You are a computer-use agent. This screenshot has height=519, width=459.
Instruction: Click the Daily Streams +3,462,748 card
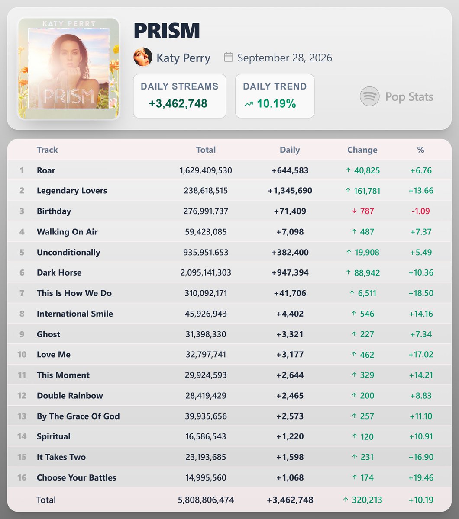[x=180, y=96]
